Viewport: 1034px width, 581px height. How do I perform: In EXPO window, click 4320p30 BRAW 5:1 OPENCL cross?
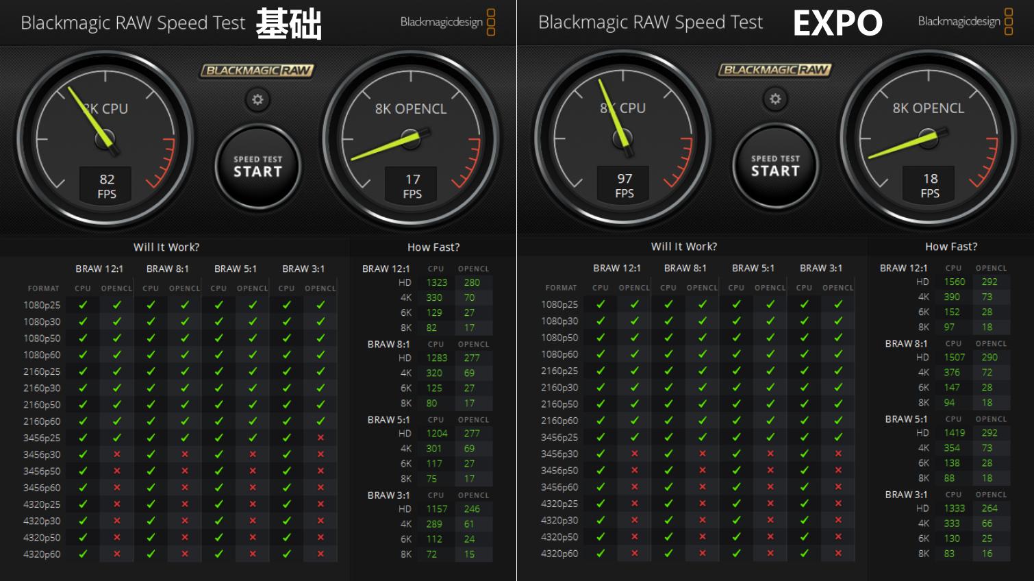(x=770, y=520)
